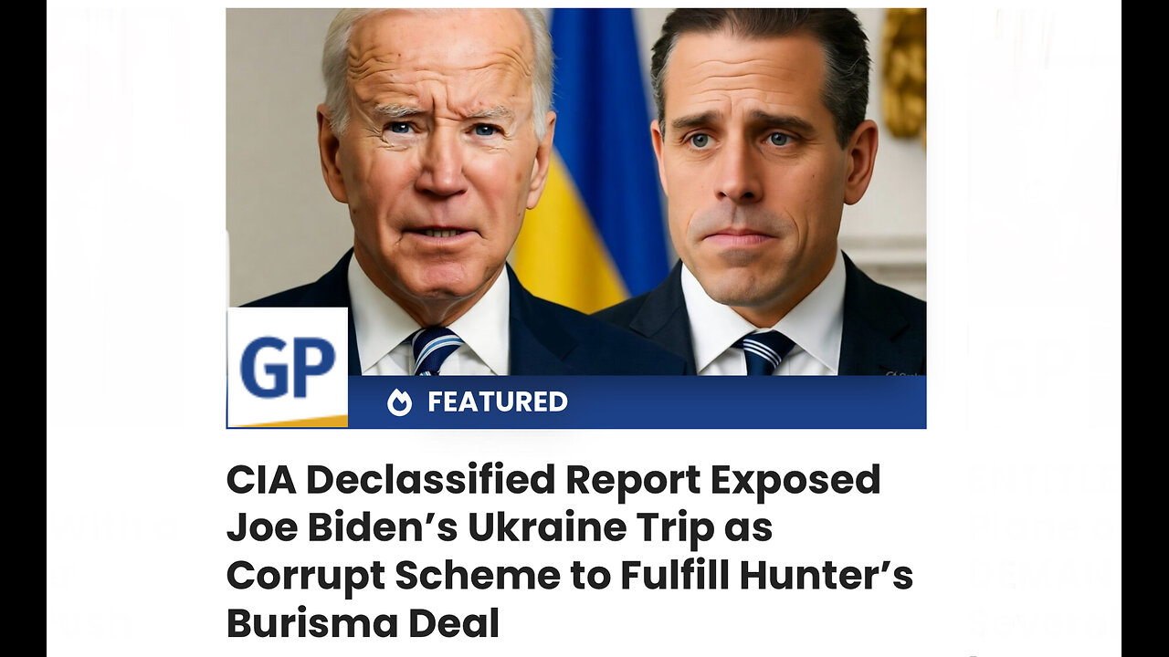The height and width of the screenshot is (657, 1169).
Task: Select the FEATURED category label
Action: point(498,401)
